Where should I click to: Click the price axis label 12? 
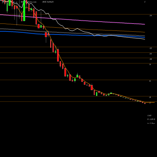coord(150,48)
